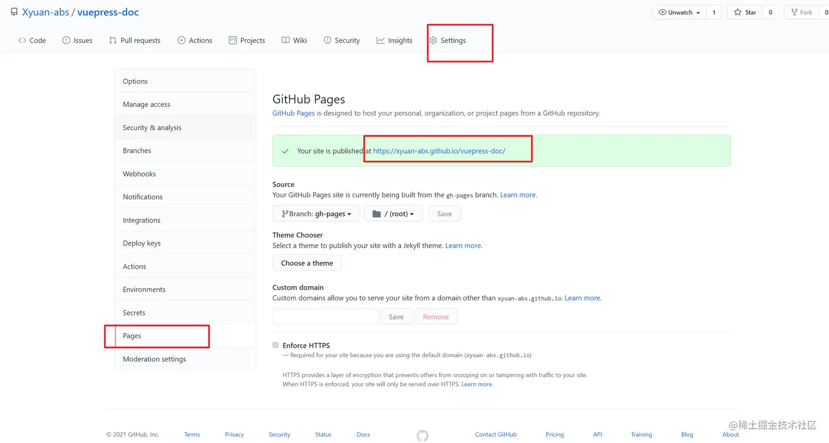
Task: Open Docs footer link
Action: [x=363, y=434]
